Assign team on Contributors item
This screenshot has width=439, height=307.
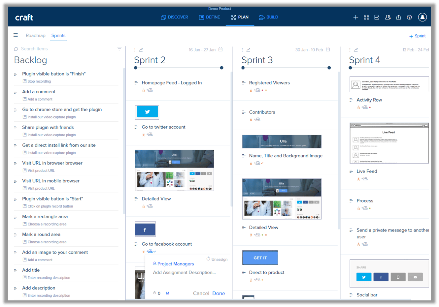click(x=257, y=119)
